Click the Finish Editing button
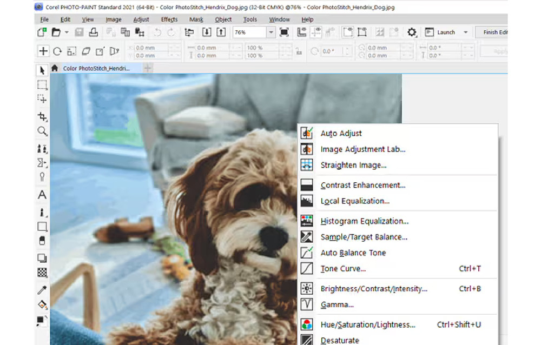The height and width of the screenshot is (345, 541). pyautogui.click(x=495, y=32)
